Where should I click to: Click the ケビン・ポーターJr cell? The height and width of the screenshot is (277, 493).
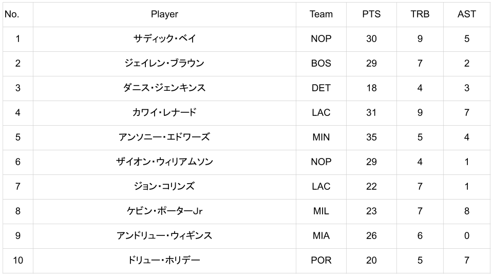coord(164,211)
